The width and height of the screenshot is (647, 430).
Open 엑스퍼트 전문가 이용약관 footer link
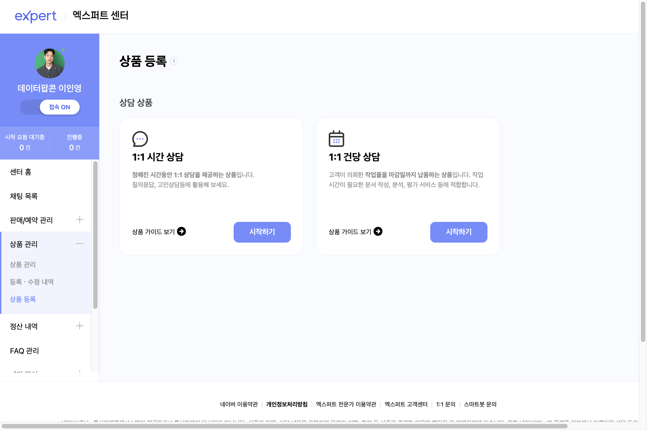pyautogui.click(x=346, y=404)
